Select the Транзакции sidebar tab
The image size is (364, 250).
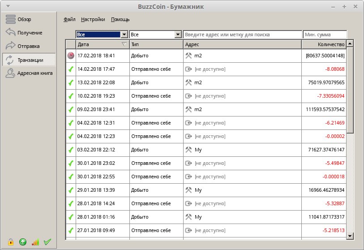(29, 60)
